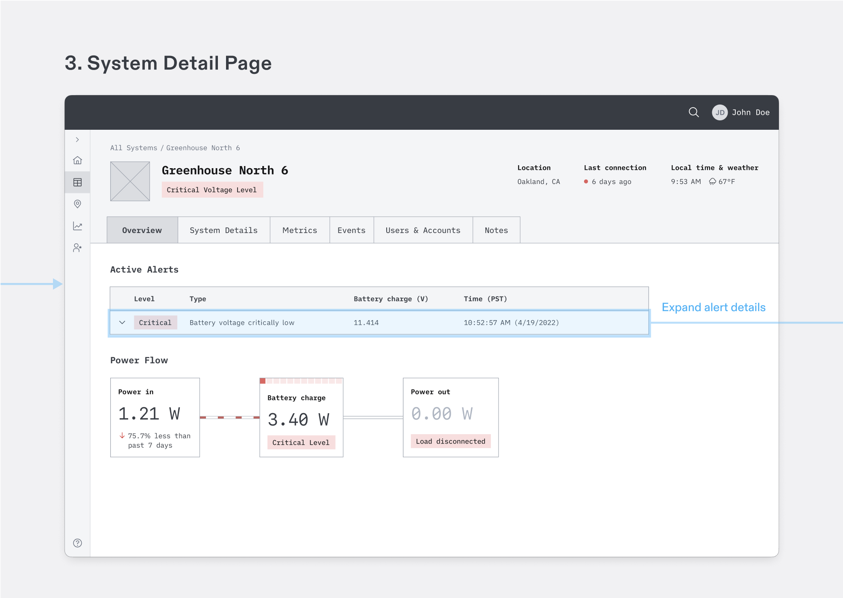Switch to the System Details tab
Viewport: 843px width, 598px height.
click(223, 230)
